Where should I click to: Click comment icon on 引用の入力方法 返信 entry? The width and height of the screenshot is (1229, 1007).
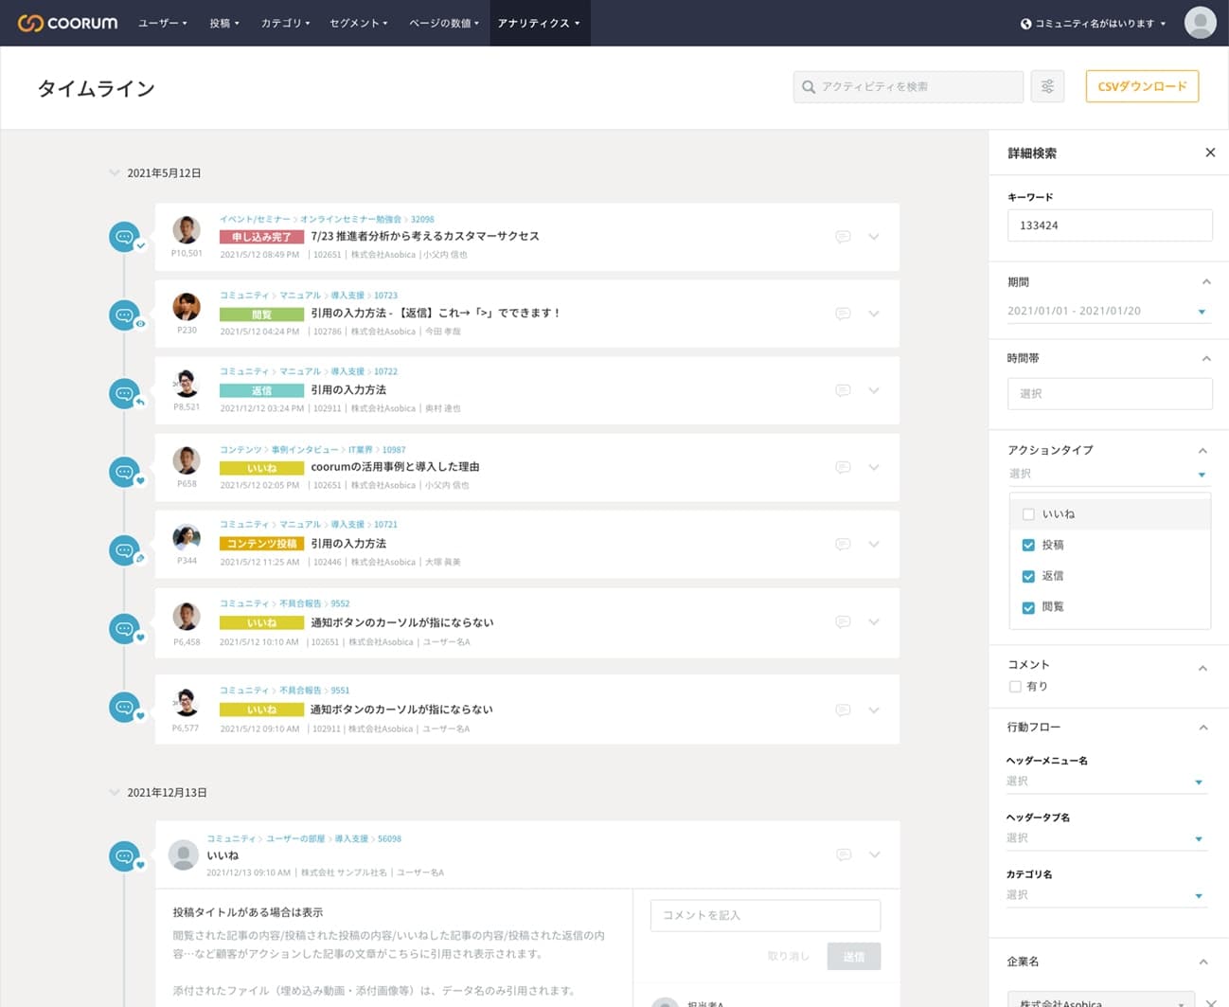tap(843, 390)
